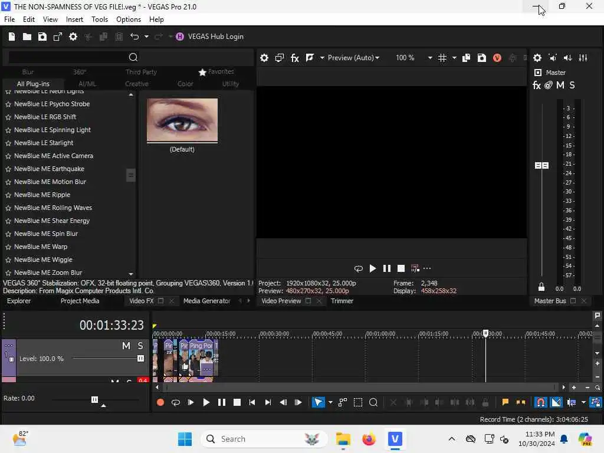This screenshot has height=453, width=604.
Task: Open the Preview (Auto) quality dropdown
Action: [x=353, y=58]
